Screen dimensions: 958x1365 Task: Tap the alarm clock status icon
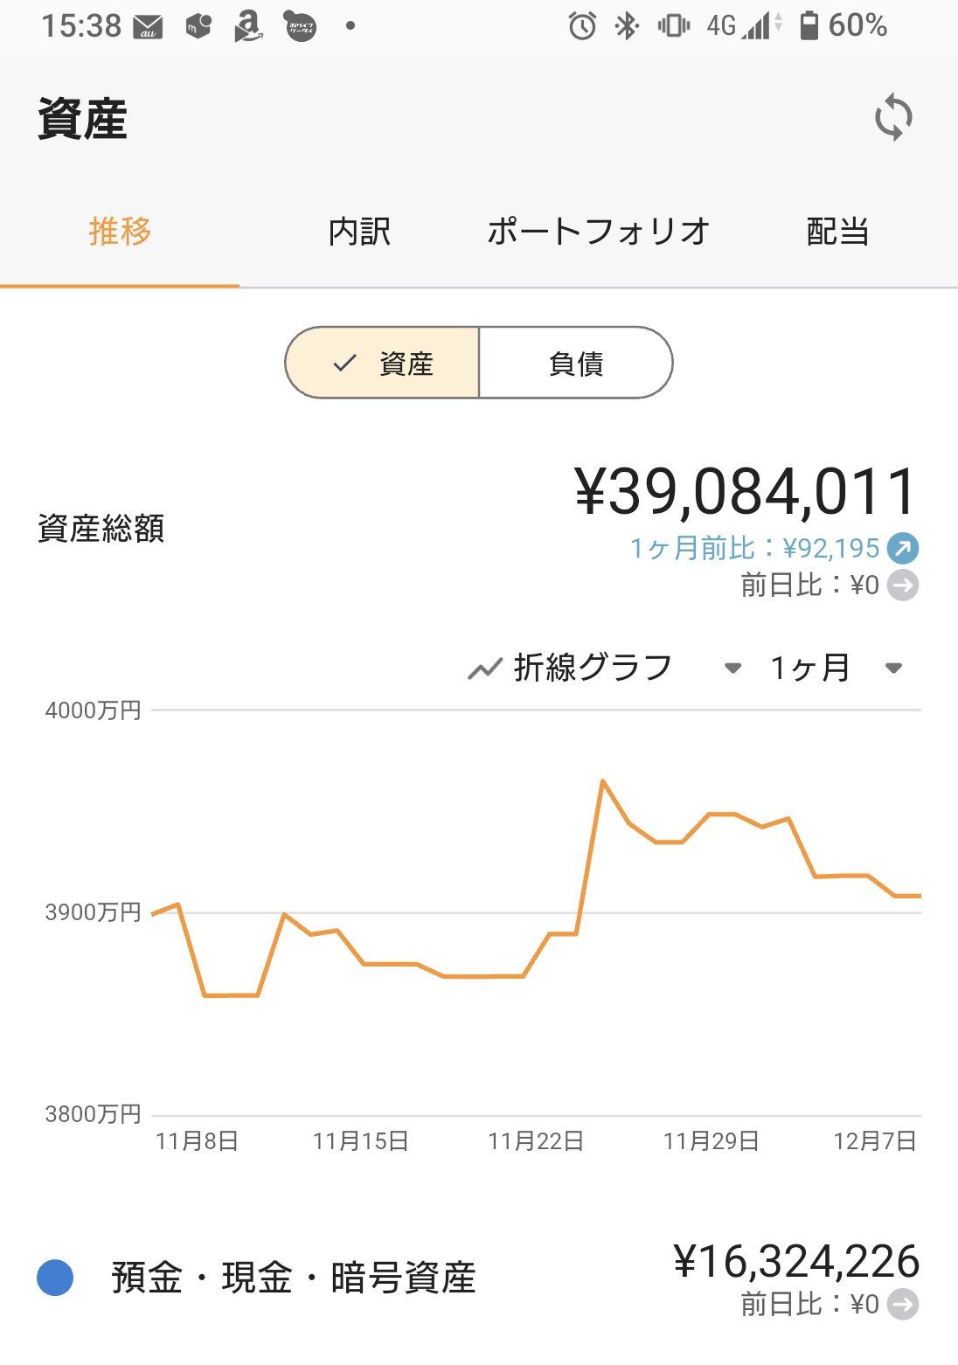[x=582, y=26]
